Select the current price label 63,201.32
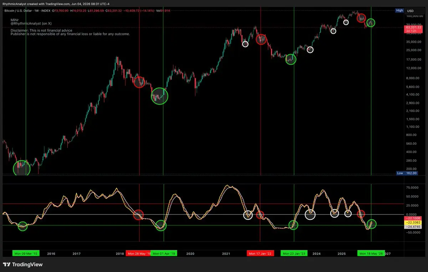 (413, 27)
